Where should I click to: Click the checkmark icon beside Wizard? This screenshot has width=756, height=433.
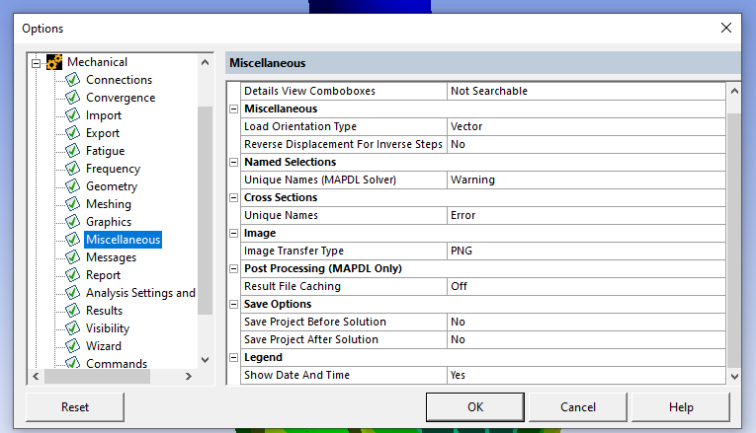click(72, 346)
